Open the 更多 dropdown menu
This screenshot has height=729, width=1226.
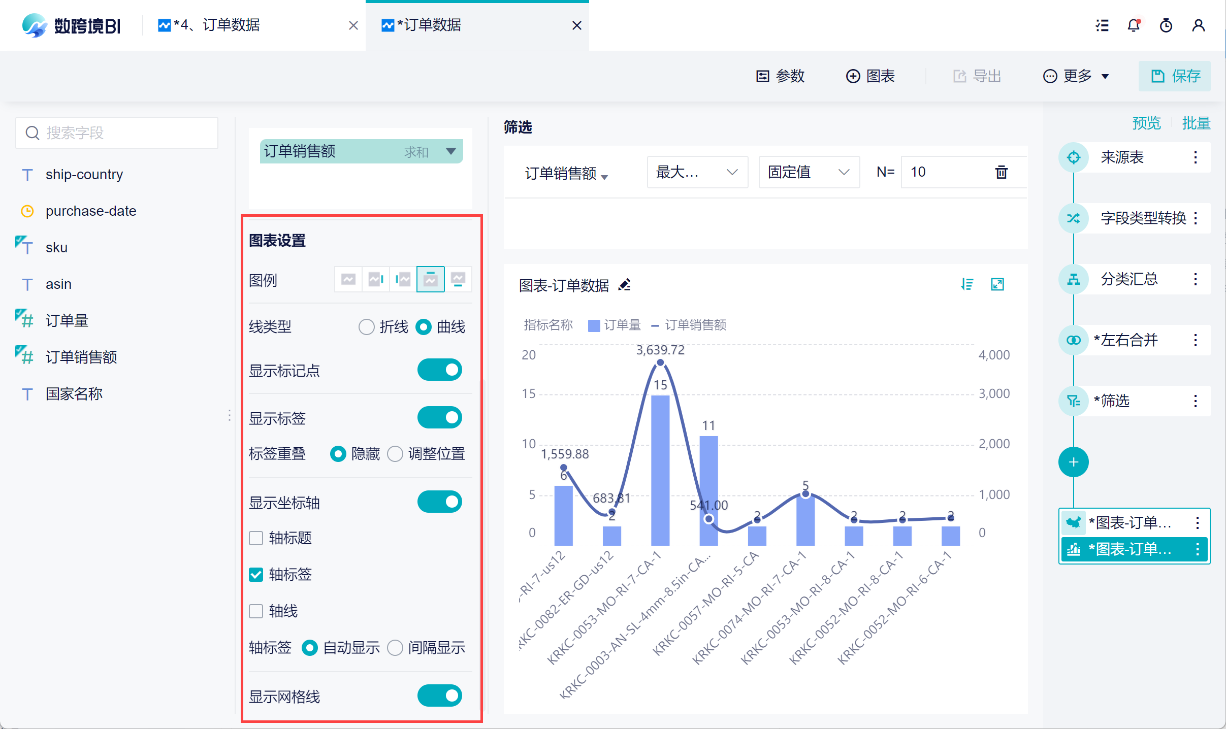(x=1076, y=76)
